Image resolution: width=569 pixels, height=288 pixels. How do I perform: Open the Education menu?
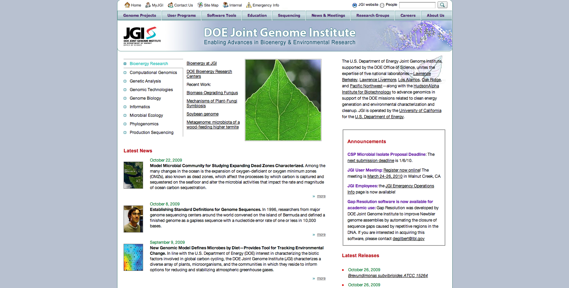point(257,15)
